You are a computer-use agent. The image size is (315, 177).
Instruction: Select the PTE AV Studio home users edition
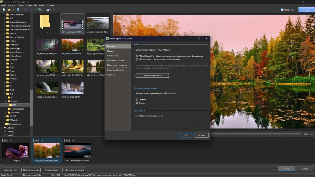(137, 60)
